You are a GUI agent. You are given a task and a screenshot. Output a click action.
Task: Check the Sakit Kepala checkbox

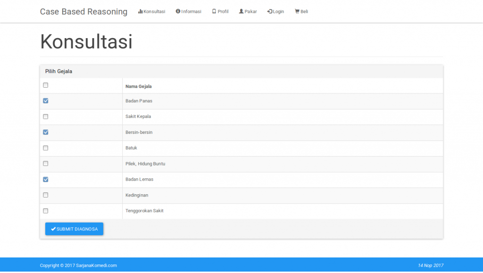pyautogui.click(x=46, y=116)
